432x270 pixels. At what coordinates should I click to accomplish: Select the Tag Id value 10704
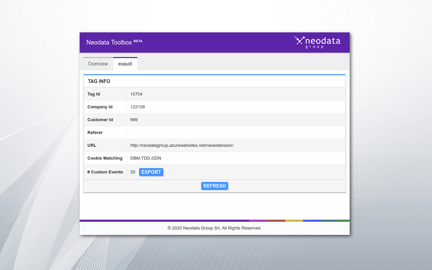pyautogui.click(x=136, y=94)
